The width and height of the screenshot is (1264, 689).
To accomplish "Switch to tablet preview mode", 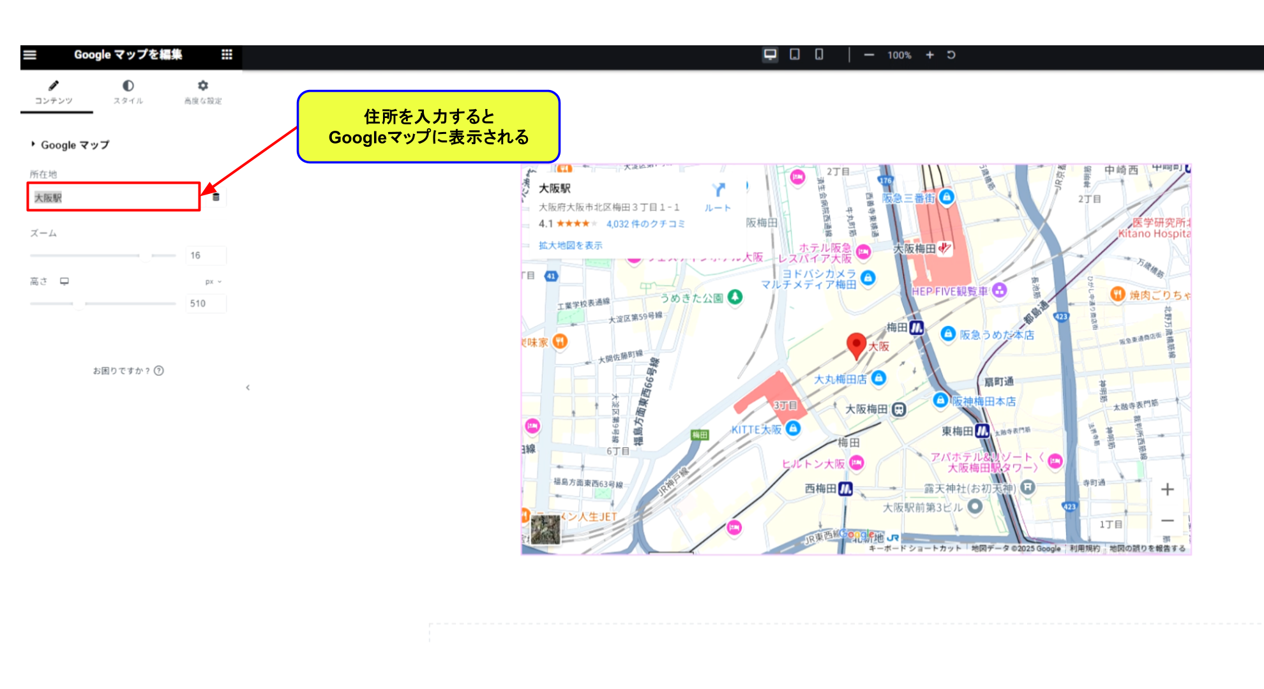I will [x=795, y=55].
